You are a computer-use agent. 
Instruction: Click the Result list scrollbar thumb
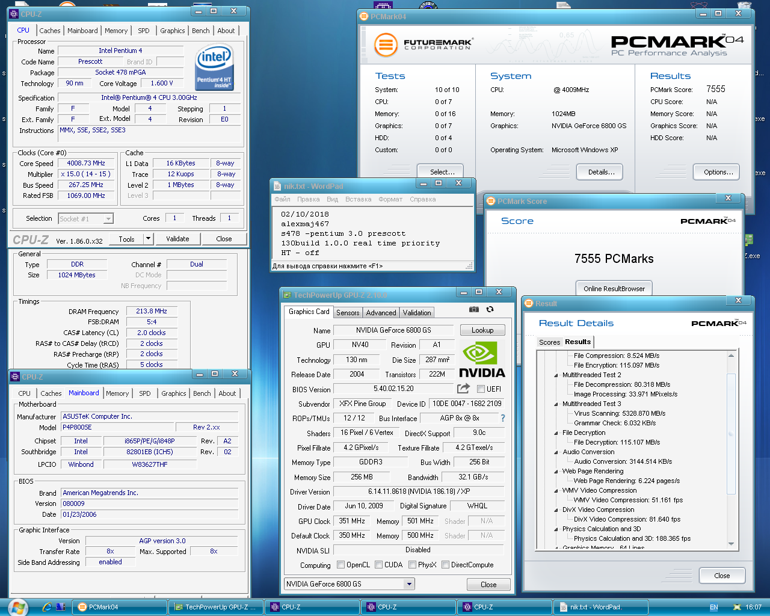tap(731, 433)
